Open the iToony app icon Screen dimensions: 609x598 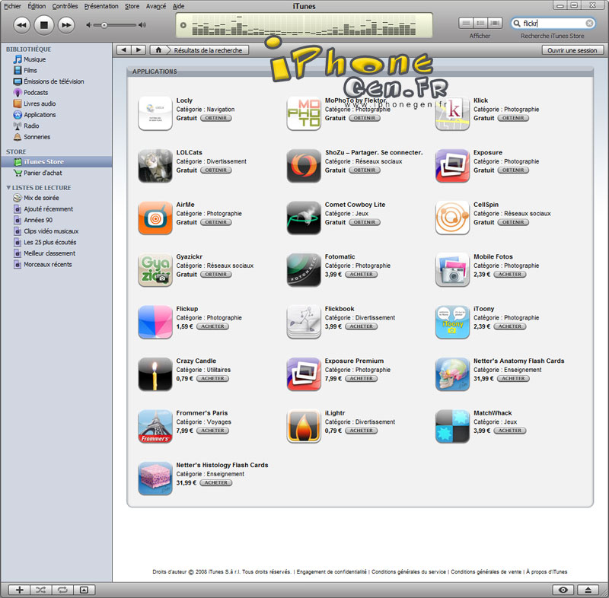pos(452,322)
